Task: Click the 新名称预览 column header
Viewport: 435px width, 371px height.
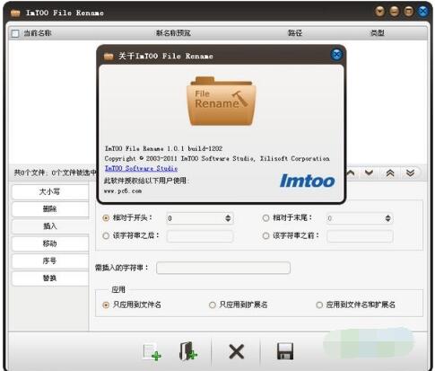Action: [x=173, y=33]
